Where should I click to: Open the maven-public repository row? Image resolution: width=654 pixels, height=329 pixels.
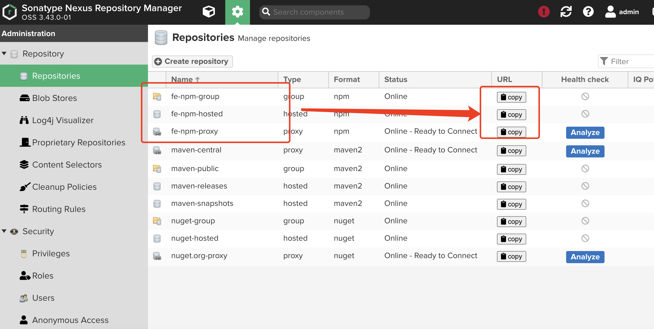tap(401, 169)
